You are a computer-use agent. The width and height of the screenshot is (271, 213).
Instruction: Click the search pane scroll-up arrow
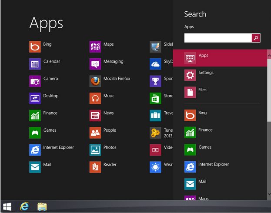[x=269, y=56]
